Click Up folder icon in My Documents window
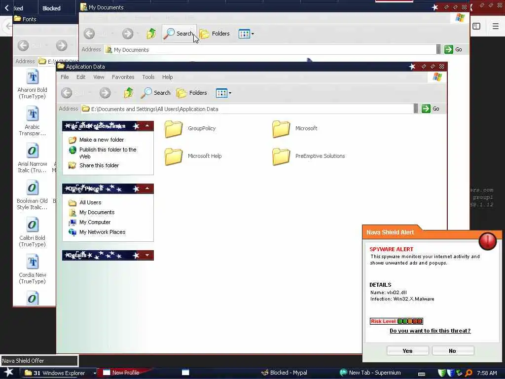Image resolution: width=505 pixels, height=379 pixels. [x=152, y=34]
